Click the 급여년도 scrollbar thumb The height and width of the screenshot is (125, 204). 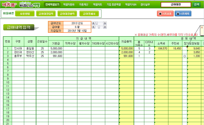click(x=97, y=23)
